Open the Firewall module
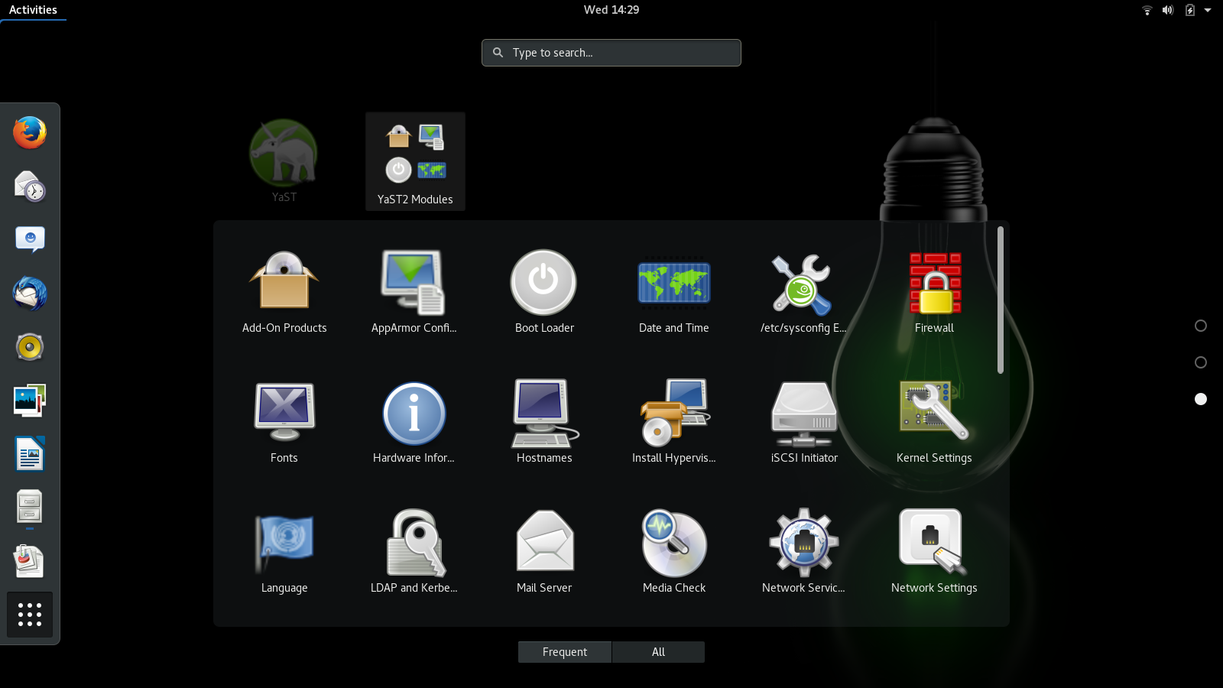This screenshot has height=688, width=1223. click(x=934, y=292)
